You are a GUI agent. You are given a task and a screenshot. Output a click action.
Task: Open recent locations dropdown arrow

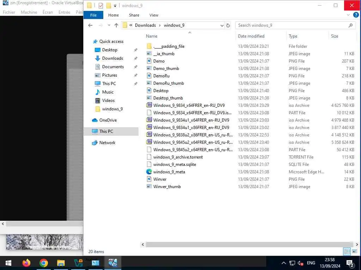109,25
